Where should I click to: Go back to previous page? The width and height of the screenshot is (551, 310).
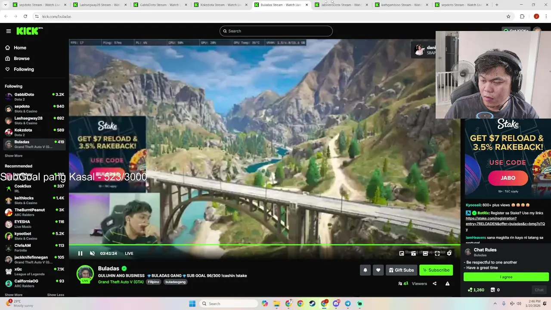(6, 16)
